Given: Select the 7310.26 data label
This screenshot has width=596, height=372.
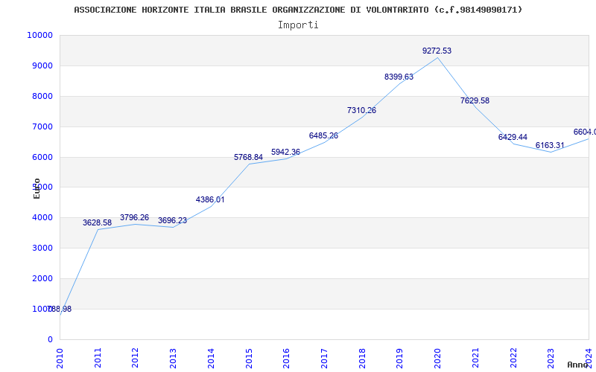Looking at the screenshot, I should point(361,110).
